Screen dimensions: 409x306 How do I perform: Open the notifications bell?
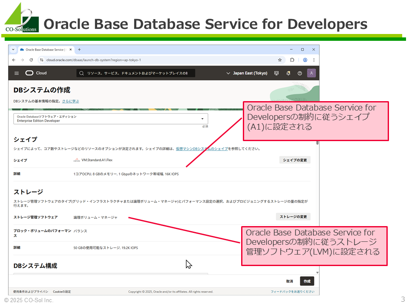coord(288,74)
